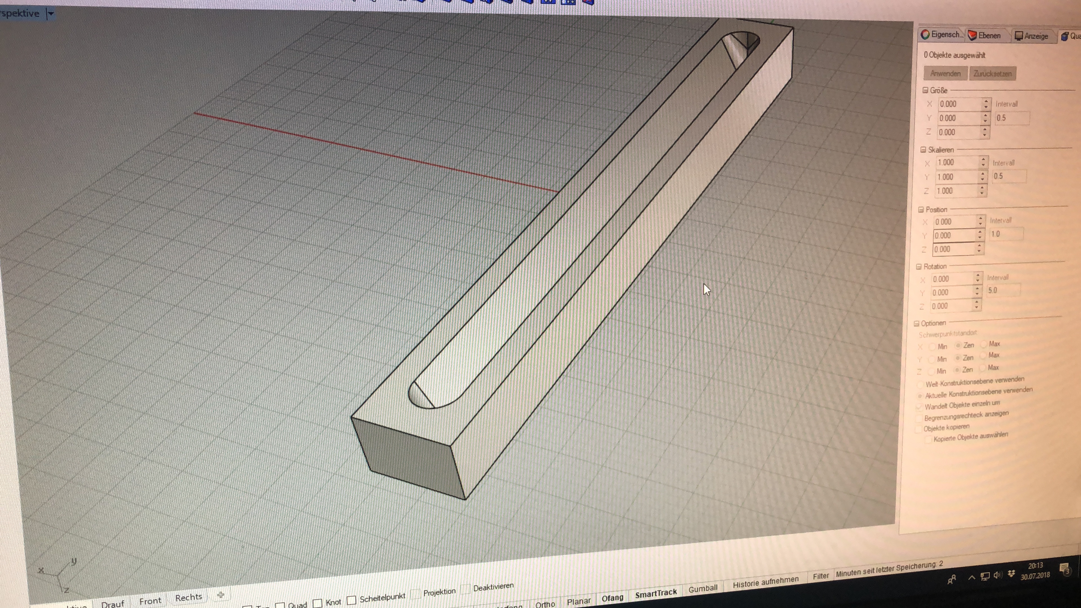Screen dimensions: 1081x608
Task: Tick the Knot object snap checkbox
Action: click(x=318, y=603)
